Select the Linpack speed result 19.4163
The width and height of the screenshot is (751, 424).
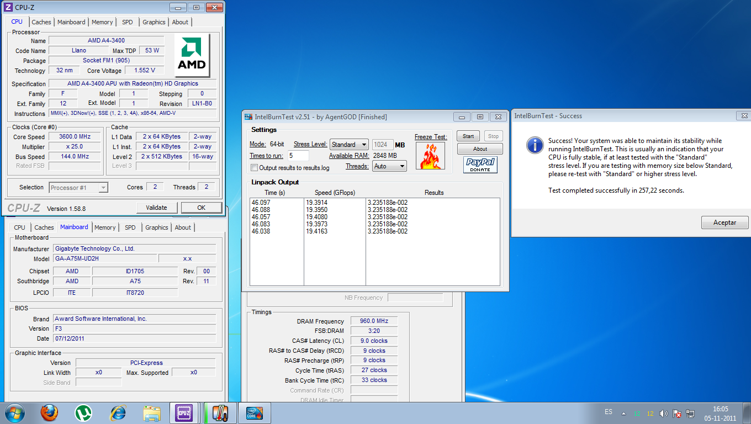pos(316,231)
